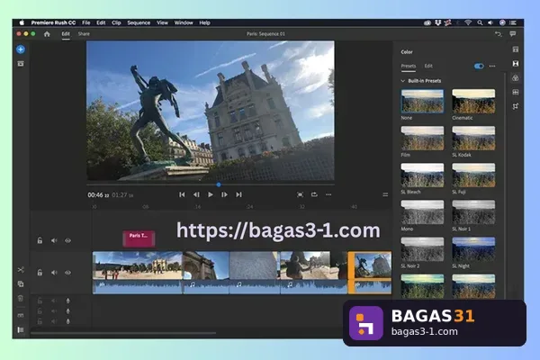The image size is (540, 360).
Task: Jump to next edit point
Action: [x=238, y=194]
